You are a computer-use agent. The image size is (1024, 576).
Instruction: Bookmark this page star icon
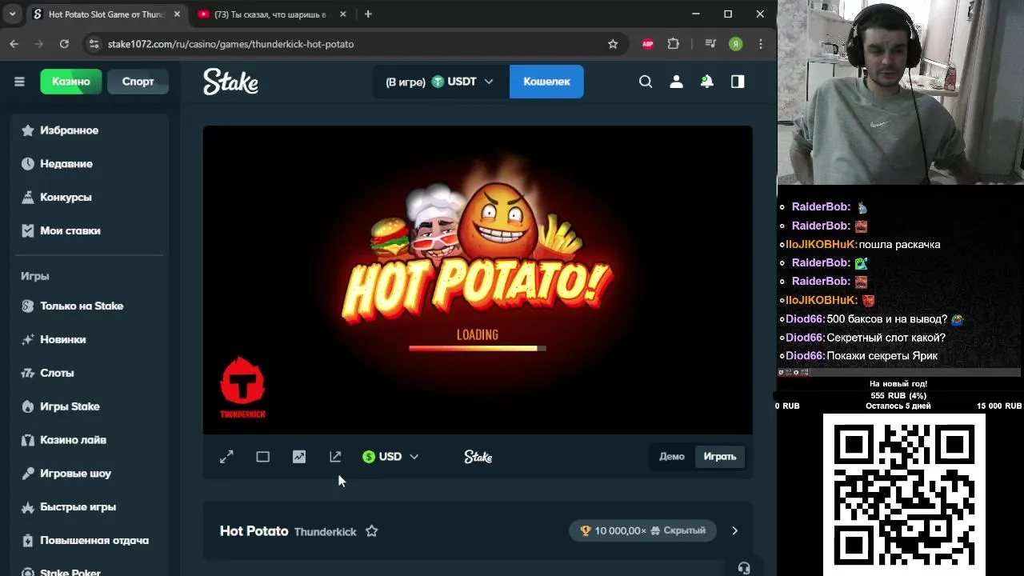pyautogui.click(x=613, y=44)
